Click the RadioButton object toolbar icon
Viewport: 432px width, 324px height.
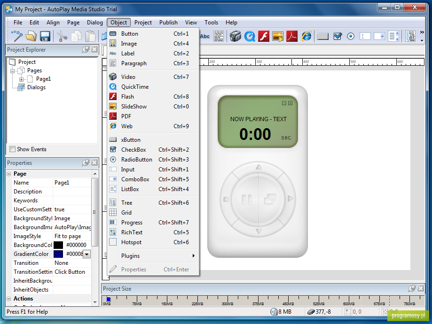351,36
